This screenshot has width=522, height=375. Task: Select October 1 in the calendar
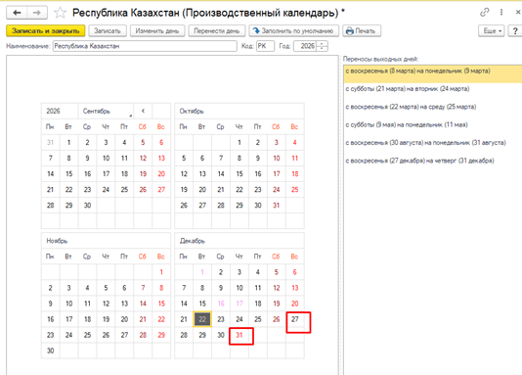[x=239, y=143]
